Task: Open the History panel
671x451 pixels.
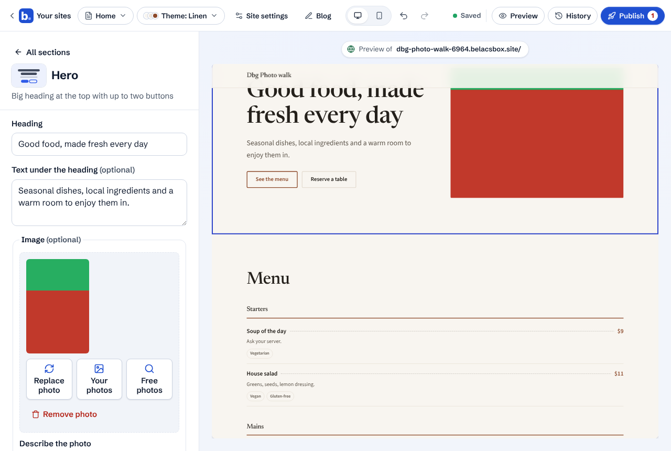Action: click(x=572, y=16)
